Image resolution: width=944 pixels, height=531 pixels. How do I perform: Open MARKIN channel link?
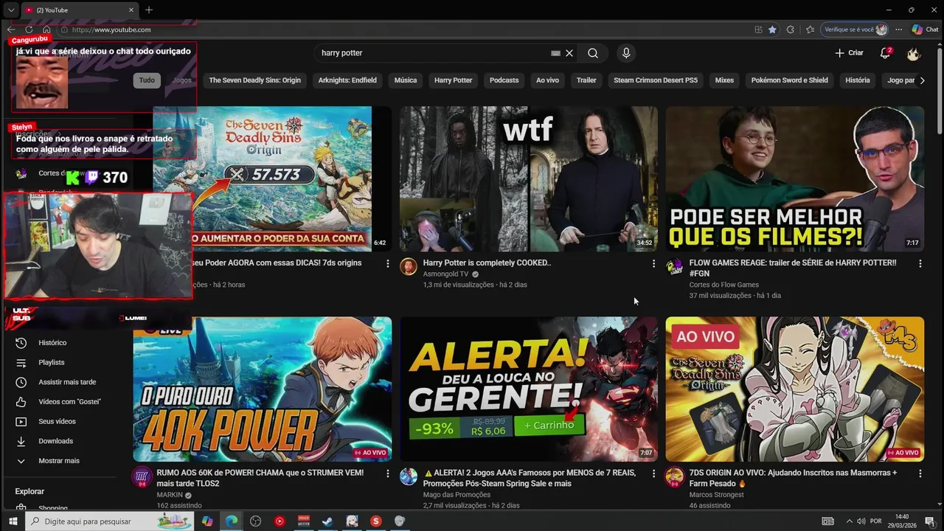click(x=170, y=495)
